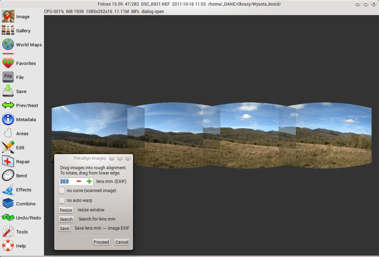Open the Effects wizard-hat icon
This screenshot has height=257, width=379.
pyautogui.click(x=8, y=189)
